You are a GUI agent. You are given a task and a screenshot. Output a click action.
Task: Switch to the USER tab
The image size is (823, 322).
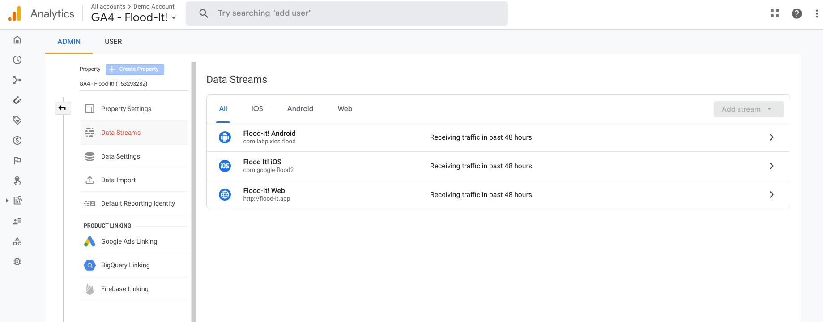tap(113, 42)
